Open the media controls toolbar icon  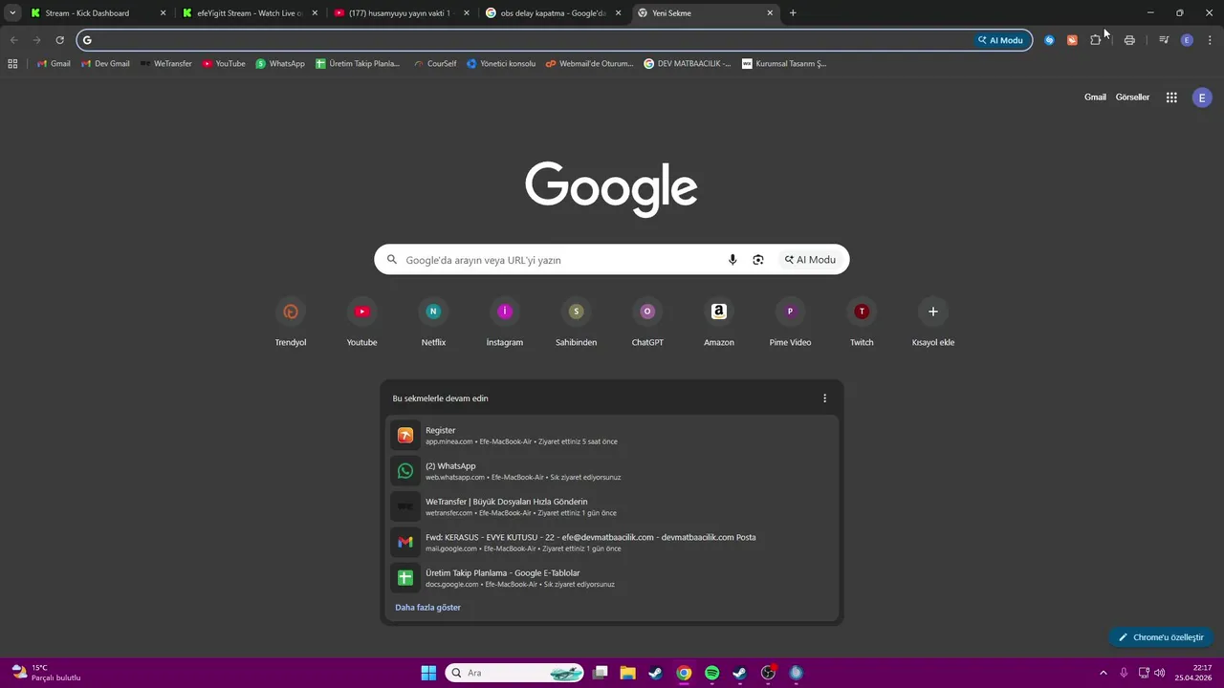tap(1164, 40)
